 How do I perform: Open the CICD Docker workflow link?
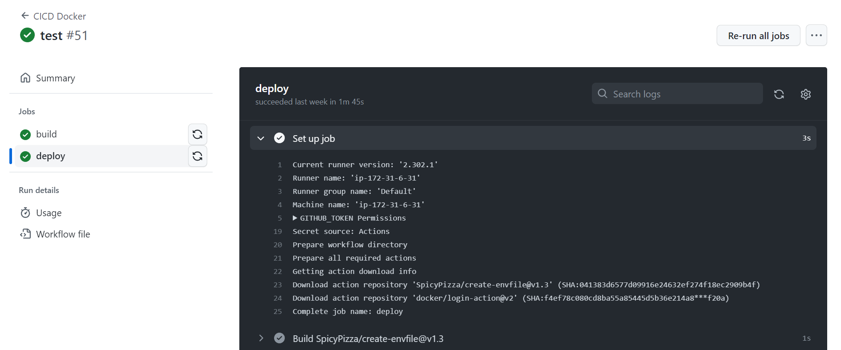coord(59,16)
